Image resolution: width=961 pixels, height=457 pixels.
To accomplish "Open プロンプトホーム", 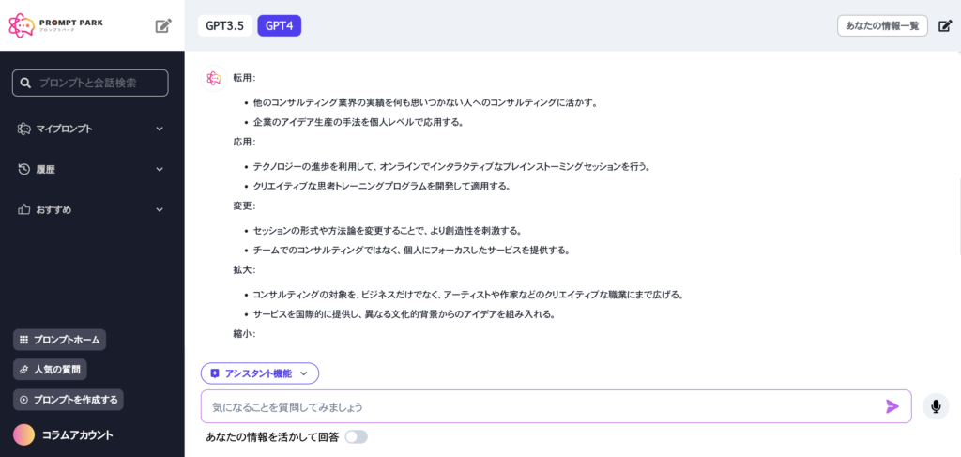I will tap(59, 340).
